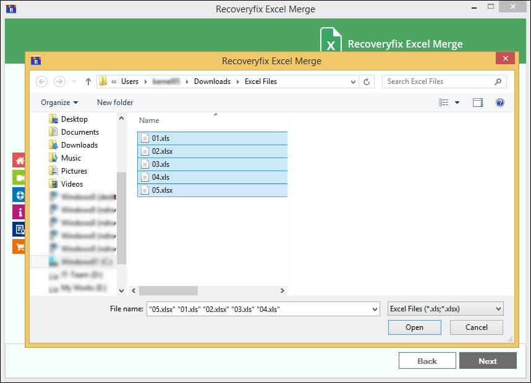The image size is (531, 383).
Task: Expand the File name history dropdown
Action: point(375,309)
